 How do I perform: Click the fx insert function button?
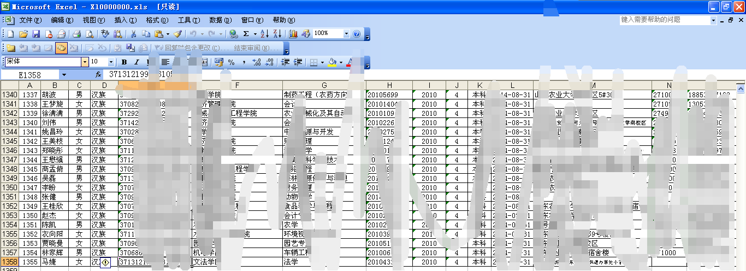pos(98,74)
